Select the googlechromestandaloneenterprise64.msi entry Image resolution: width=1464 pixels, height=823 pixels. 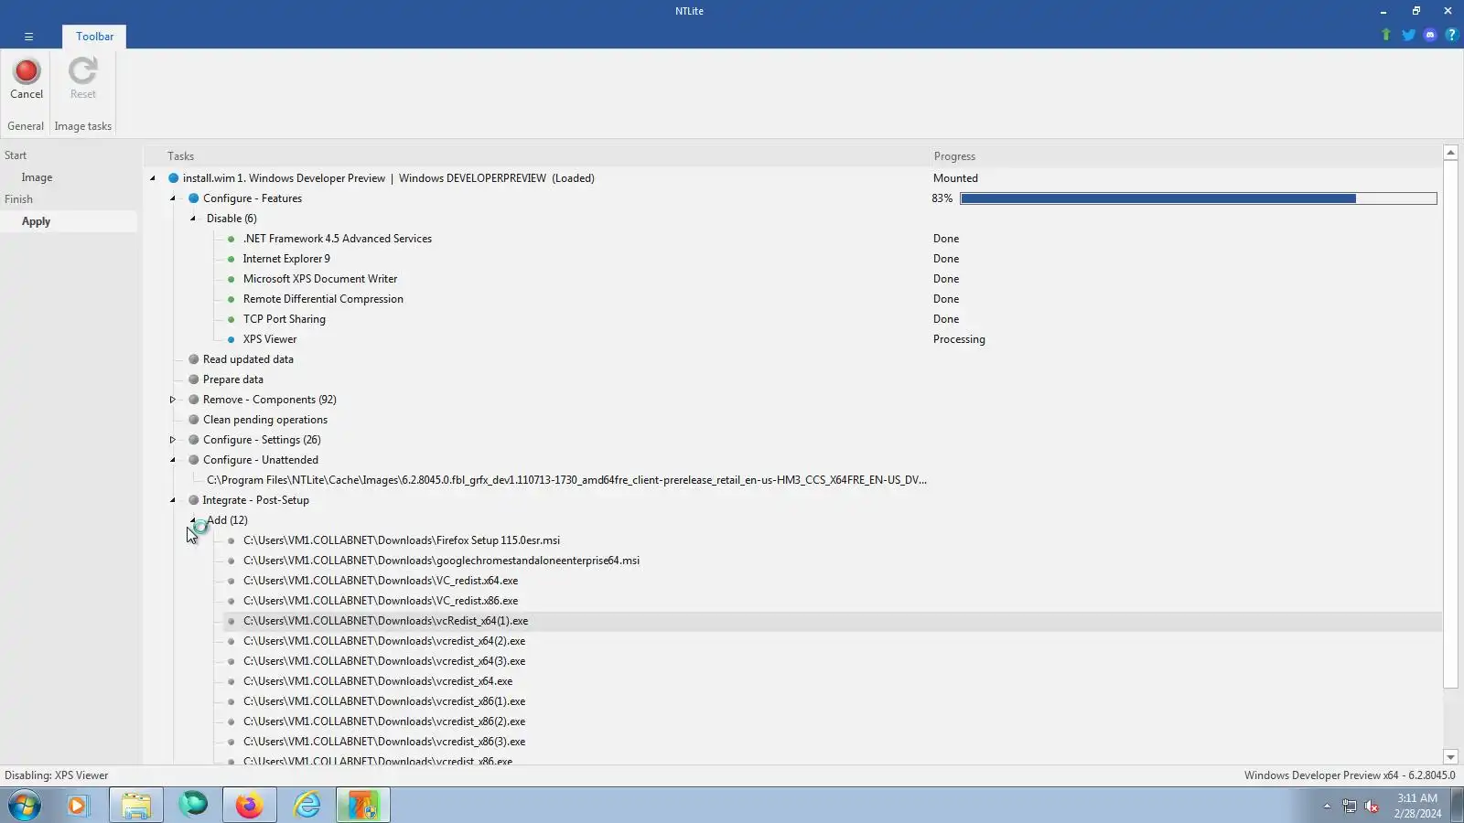(441, 561)
